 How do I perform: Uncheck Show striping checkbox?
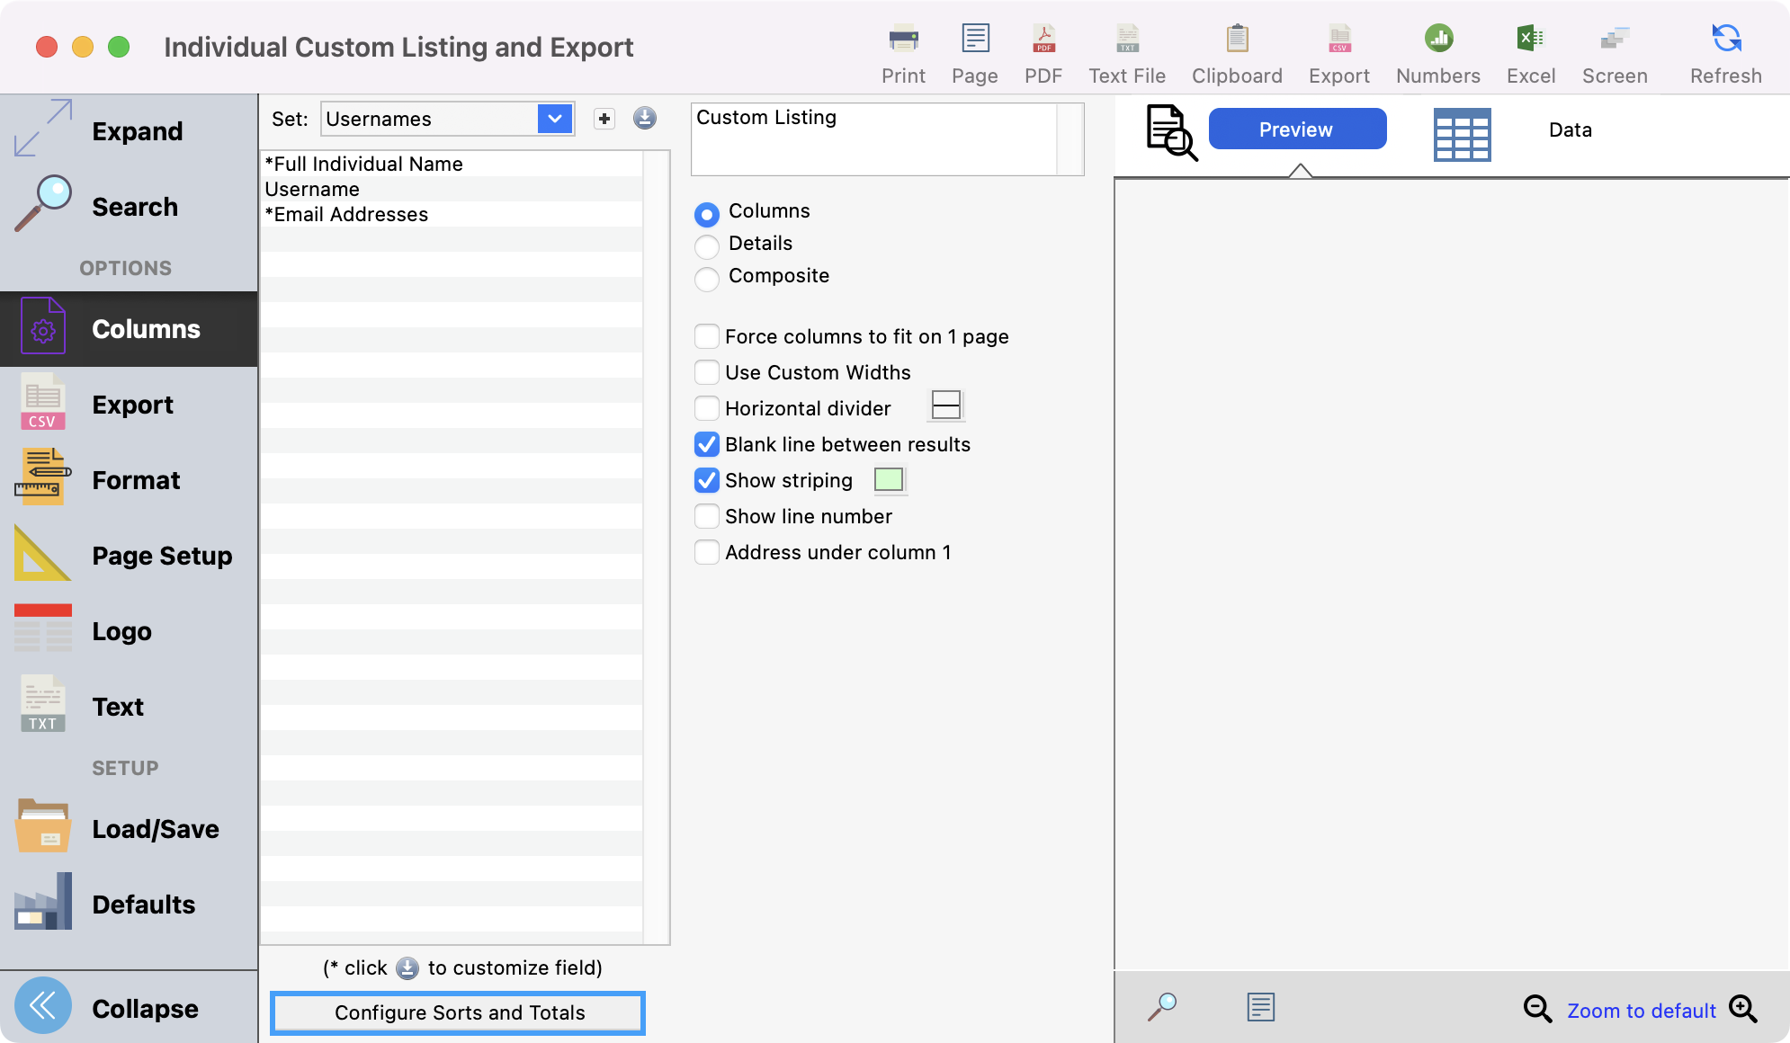point(707,480)
